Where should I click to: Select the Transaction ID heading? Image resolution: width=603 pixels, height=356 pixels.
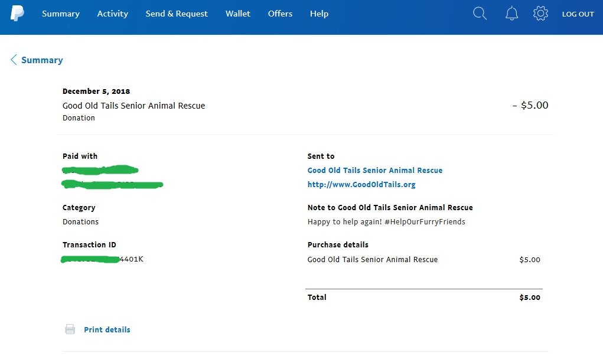pyautogui.click(x=89, y=245)
